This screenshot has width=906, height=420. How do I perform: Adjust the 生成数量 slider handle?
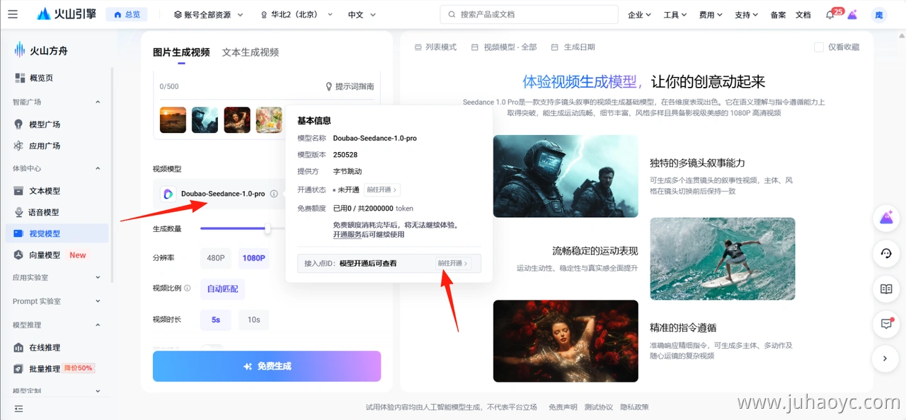click(268, 228)
